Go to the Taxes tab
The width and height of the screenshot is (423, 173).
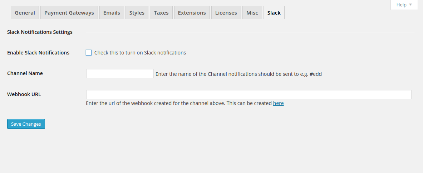pyautogui.click(x=161, y=12)
